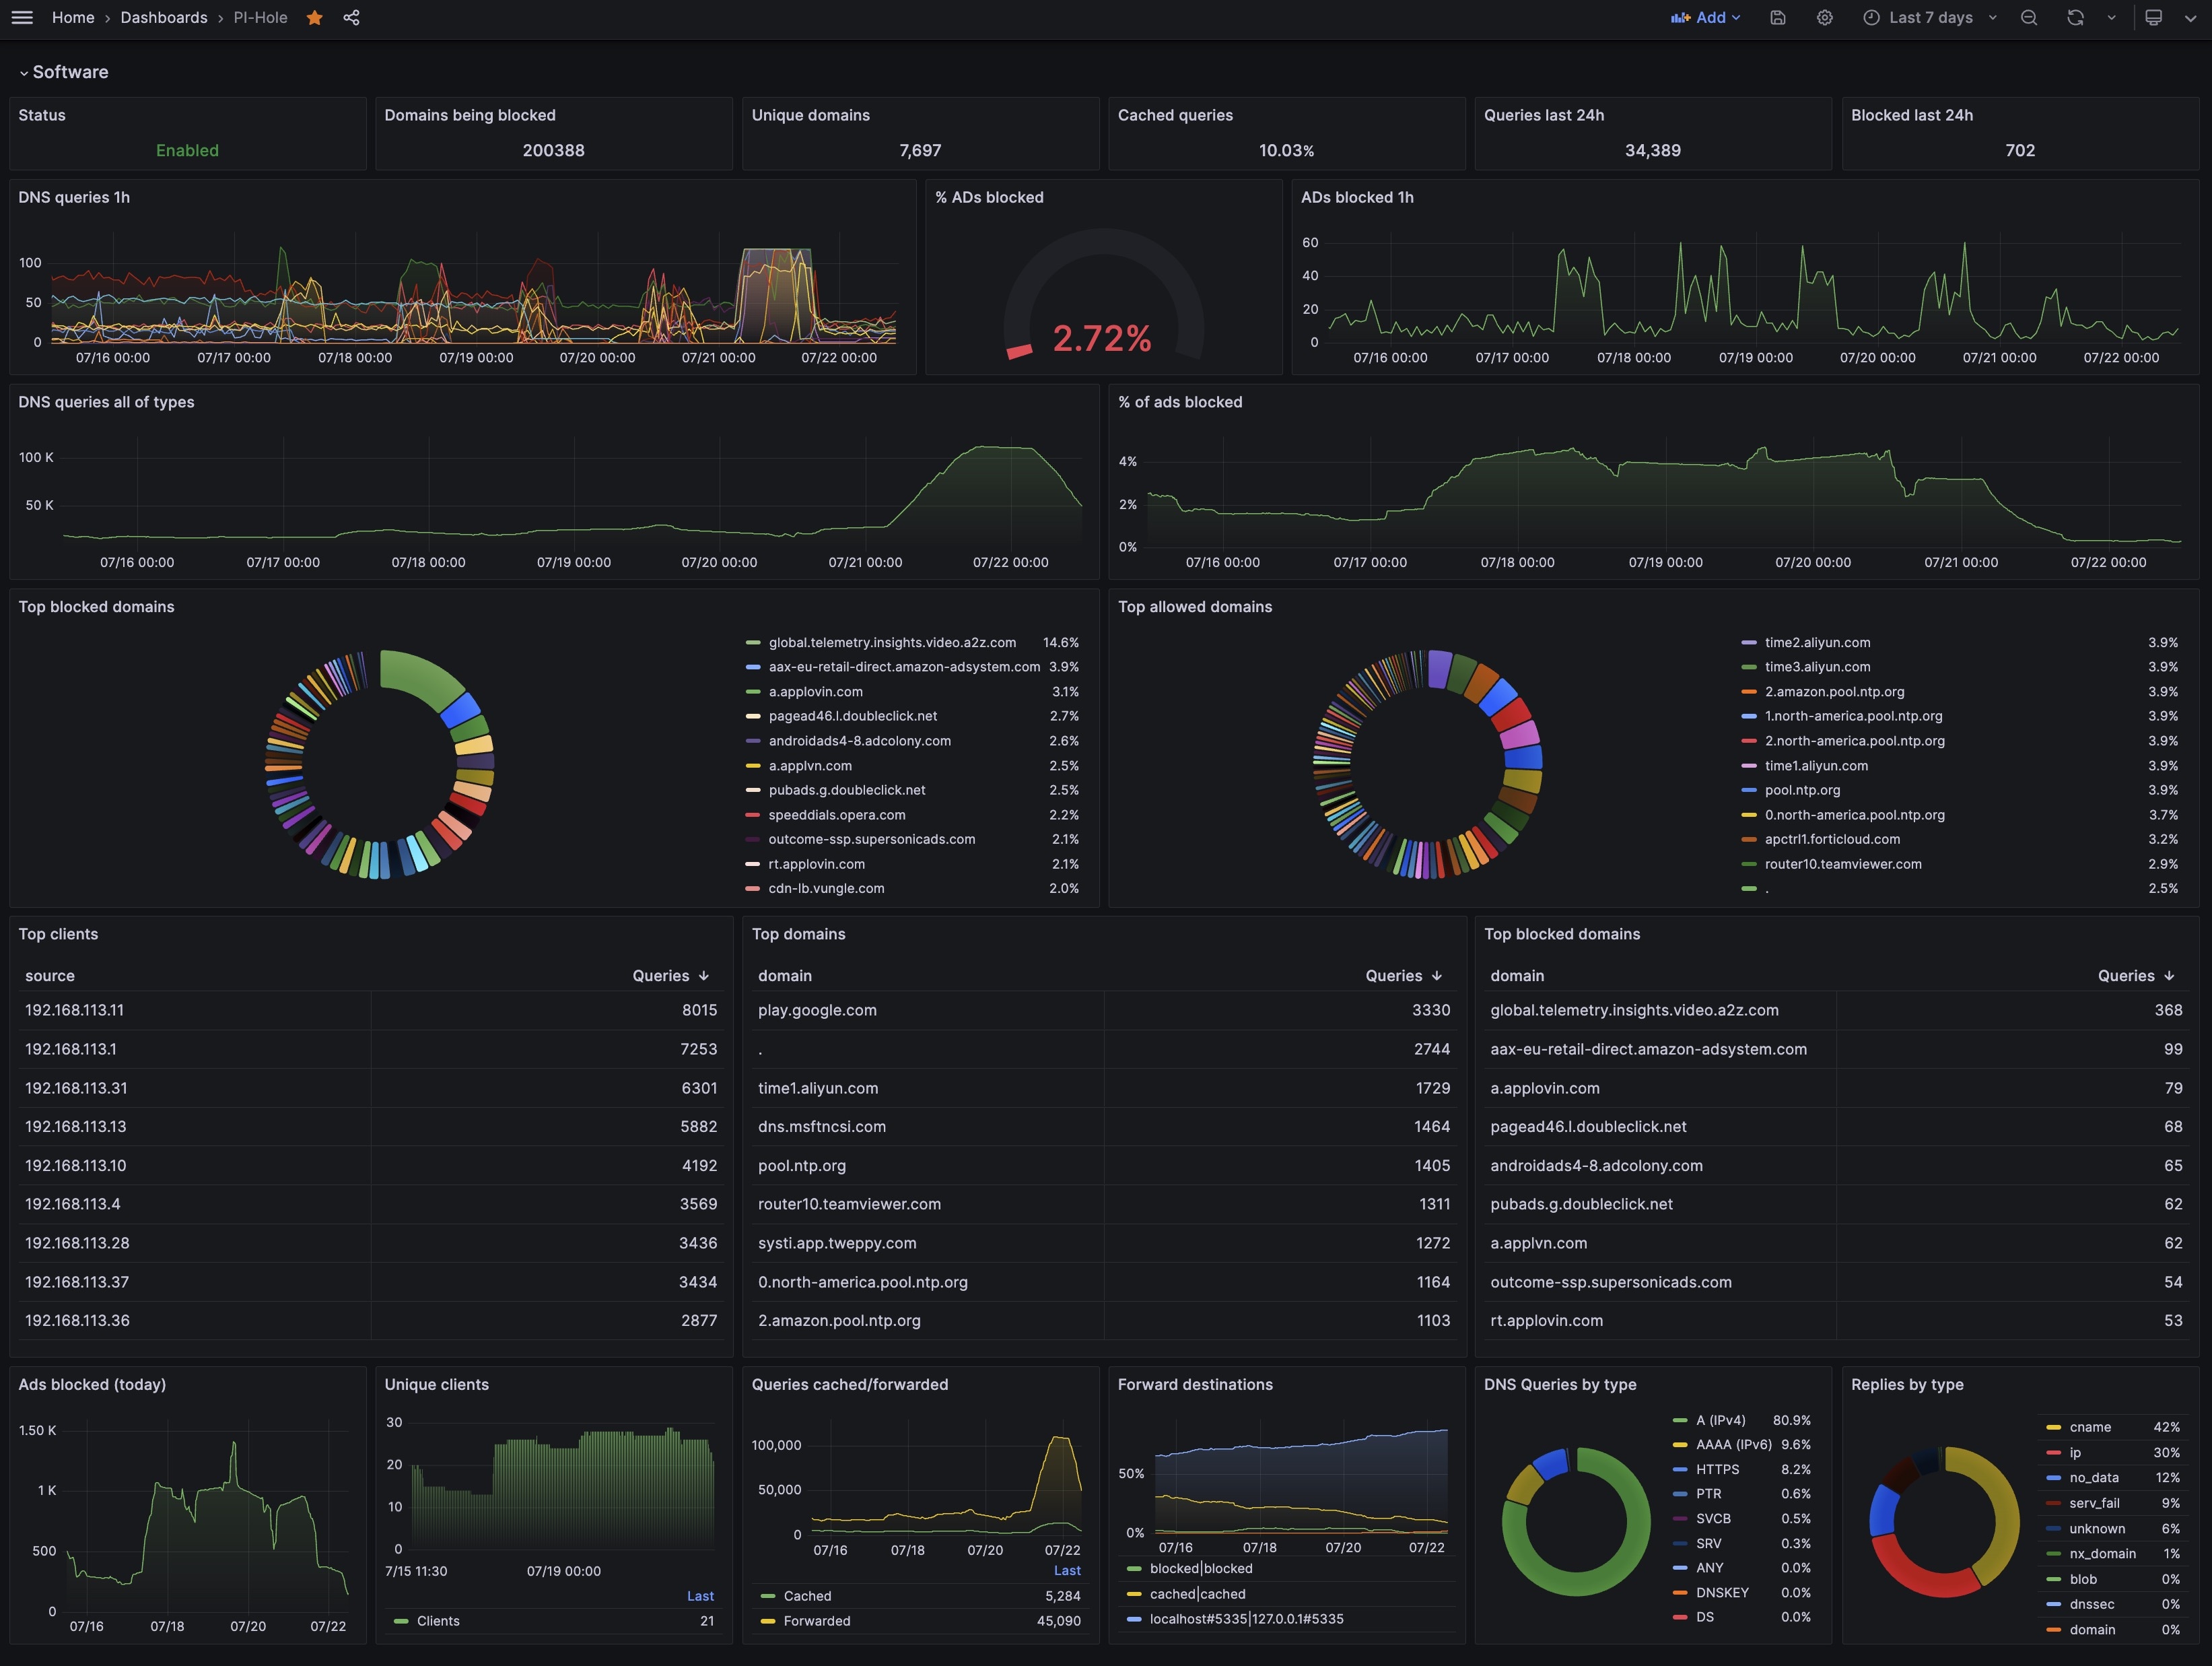Click the cached|cached legend color swatch

1133,1594
